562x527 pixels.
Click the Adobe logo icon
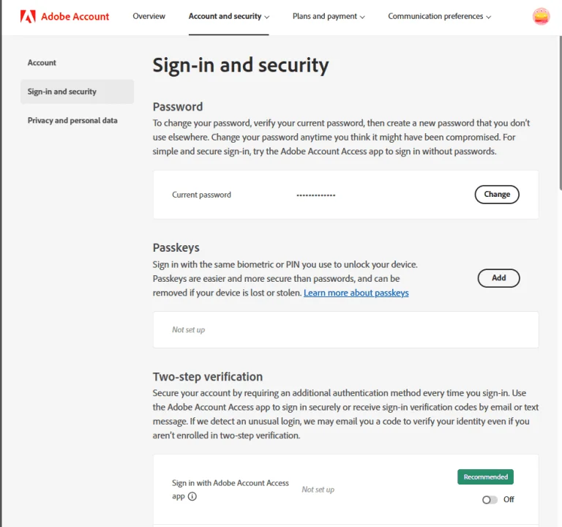pyautogui.click(x=28, y=17)
